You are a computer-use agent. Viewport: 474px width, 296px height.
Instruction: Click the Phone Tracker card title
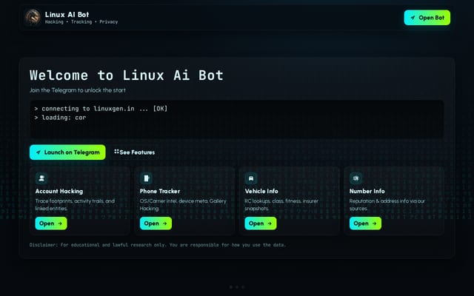click(x=160, y=191)
